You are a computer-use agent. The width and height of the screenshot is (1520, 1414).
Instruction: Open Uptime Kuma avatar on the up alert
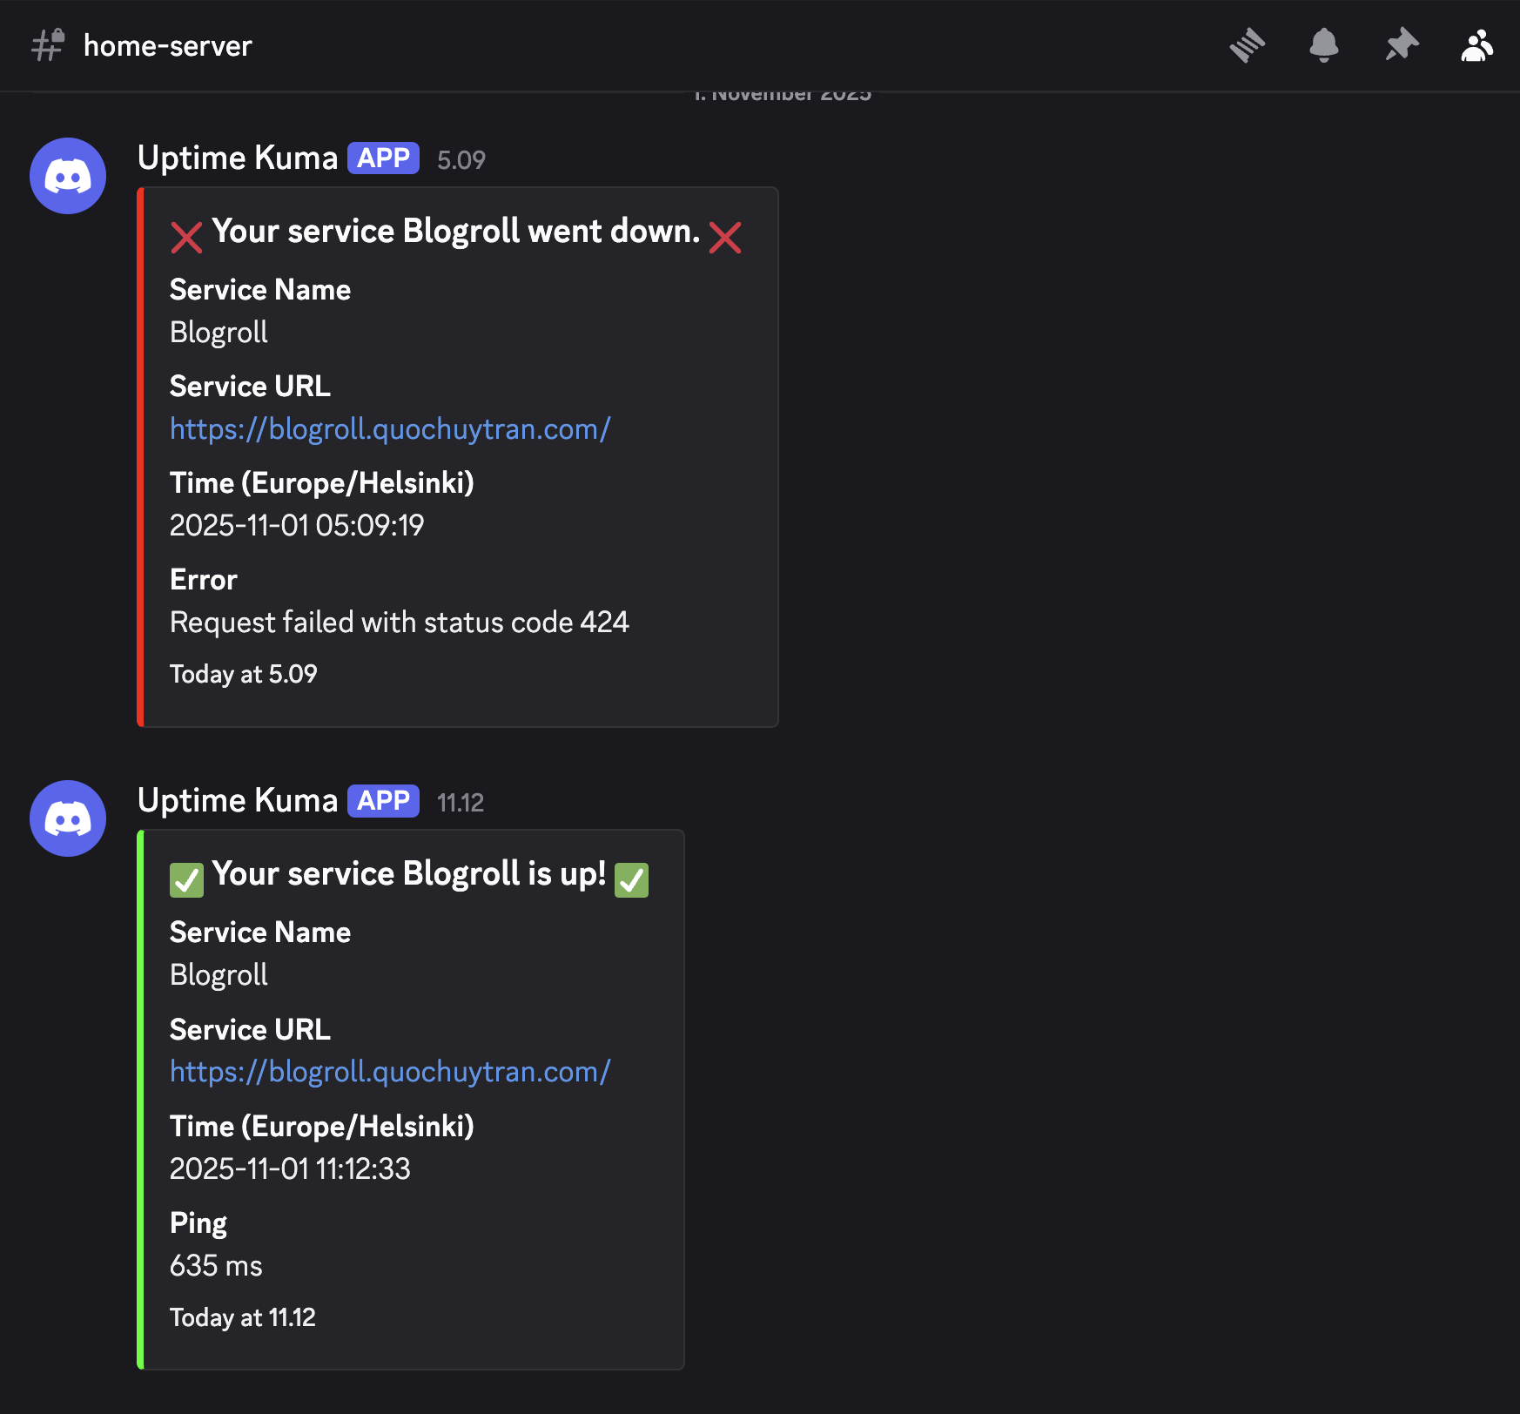pos(68,818)
